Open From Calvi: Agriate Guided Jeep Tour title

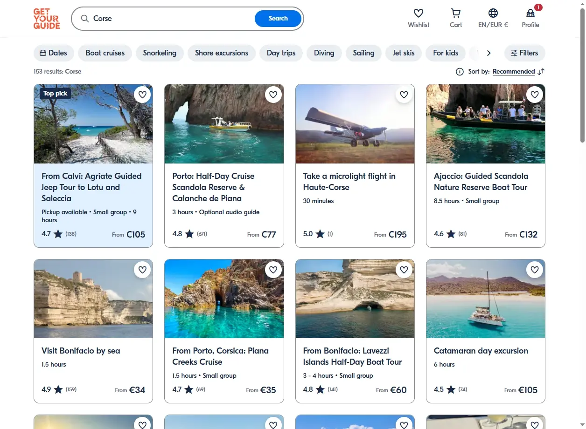click(91, 187)
